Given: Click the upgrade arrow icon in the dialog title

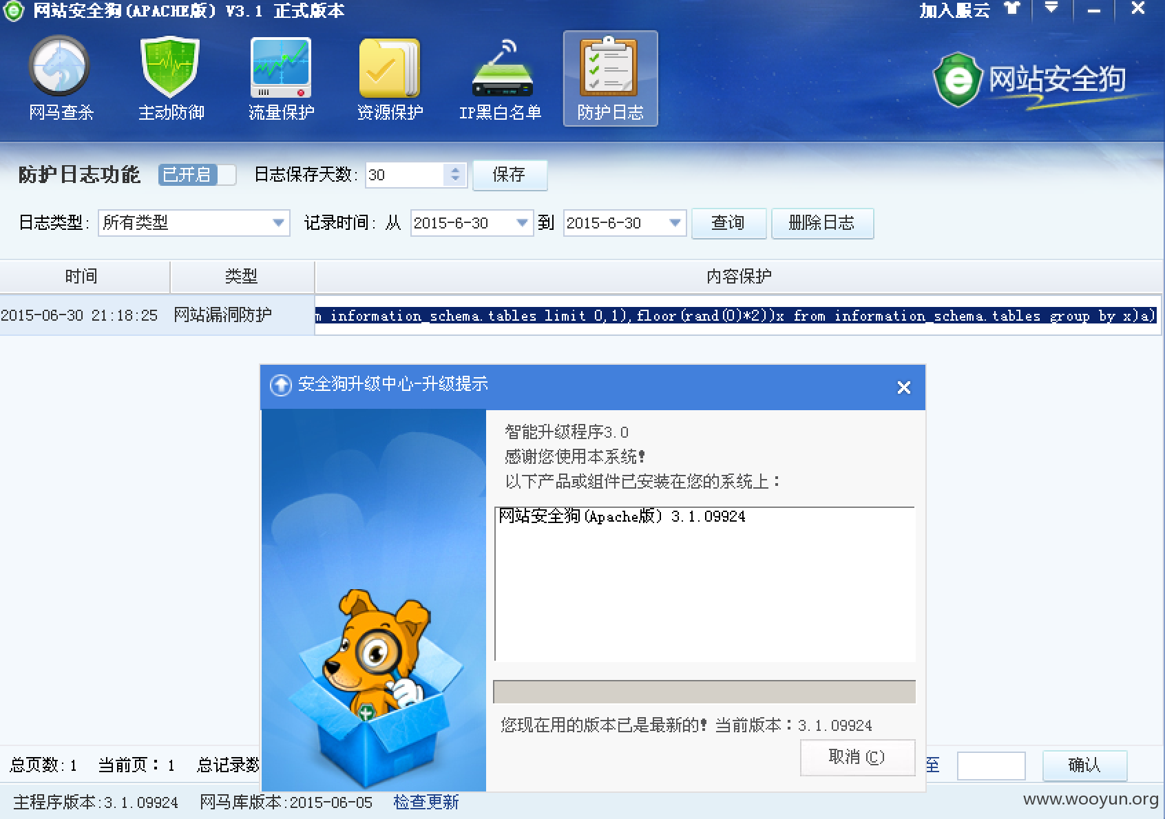Looking at the screenshot, I should 280,385.
